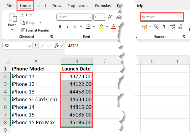
Task: Increase font size icon
Action: tap(110, 17)
